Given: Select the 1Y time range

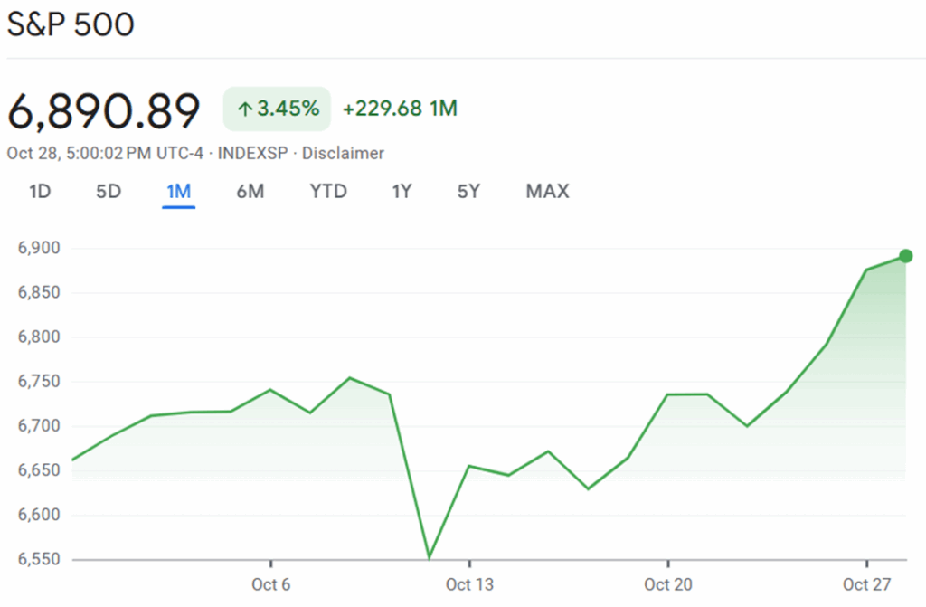Looking at the screenshot, I should tap(402, 191).
